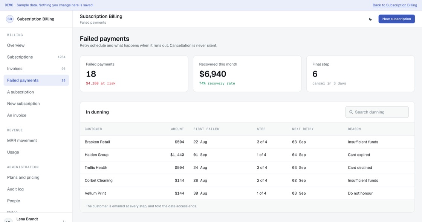Select the Bracken Retail customer row
Screen dimensions: 422x222
coord(247,142)
